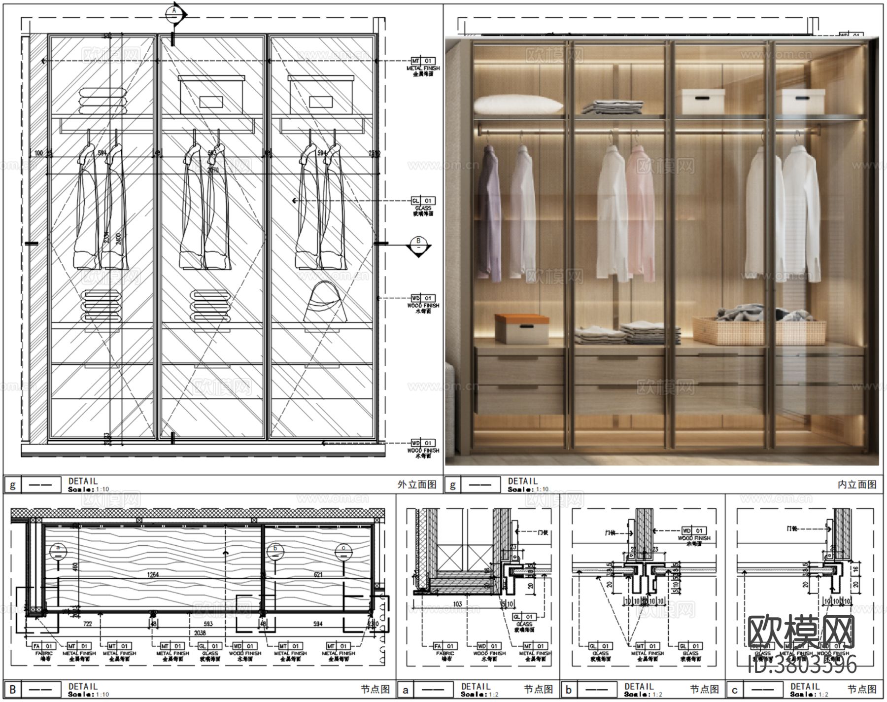
Task: Select the 外立面图 drawing title
Action: pyautogui.click(x=417, y=485)
